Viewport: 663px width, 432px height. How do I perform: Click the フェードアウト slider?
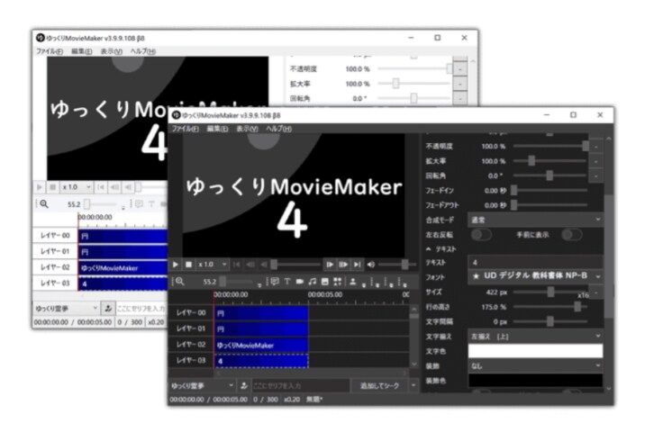coord(549,205)
